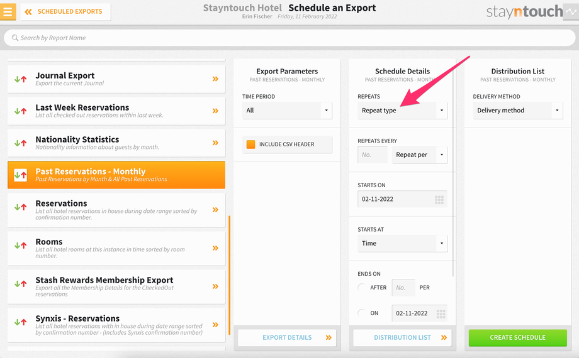Select the Rooms export
Screen dimensions: 579x358
coord(116,248)
